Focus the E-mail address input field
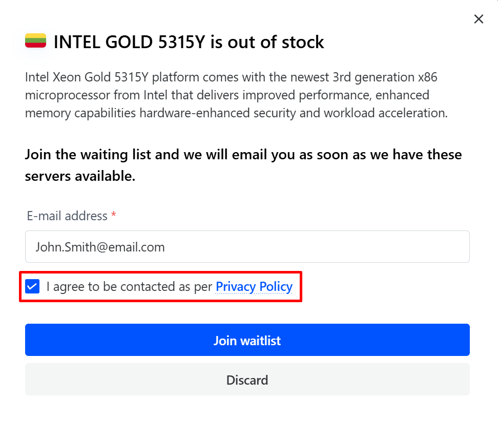Screen dimensions: 498x421 [247, 247]
